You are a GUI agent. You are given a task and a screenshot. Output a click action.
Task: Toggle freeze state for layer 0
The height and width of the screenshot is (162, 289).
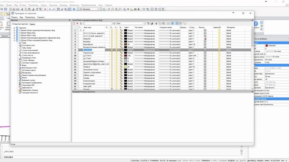click(x=117, y=30)
